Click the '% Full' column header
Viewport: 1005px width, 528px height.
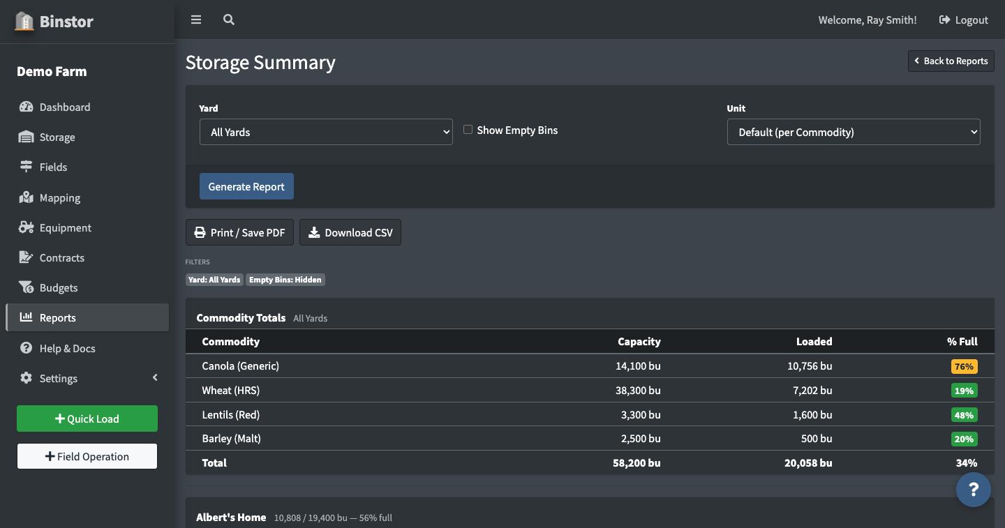[x=962, y=341]
